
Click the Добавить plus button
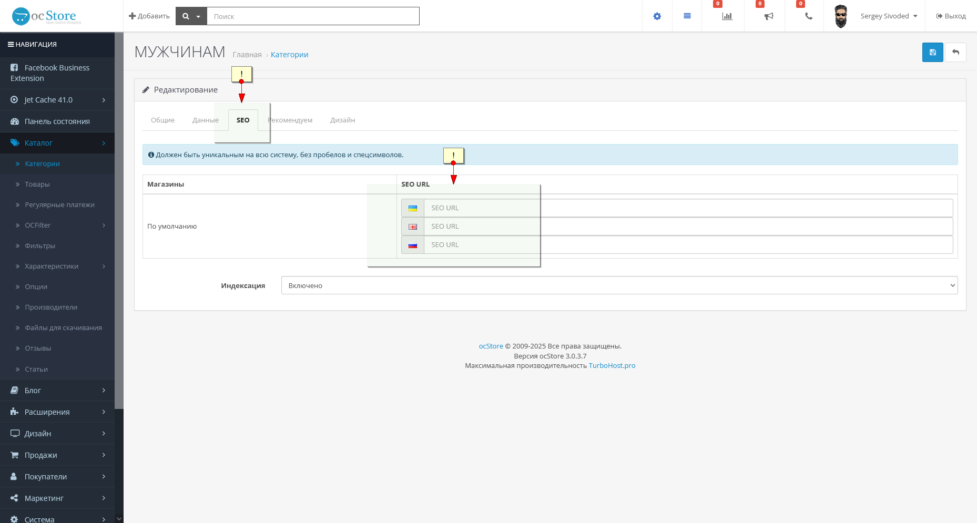[x=149, y=16]
